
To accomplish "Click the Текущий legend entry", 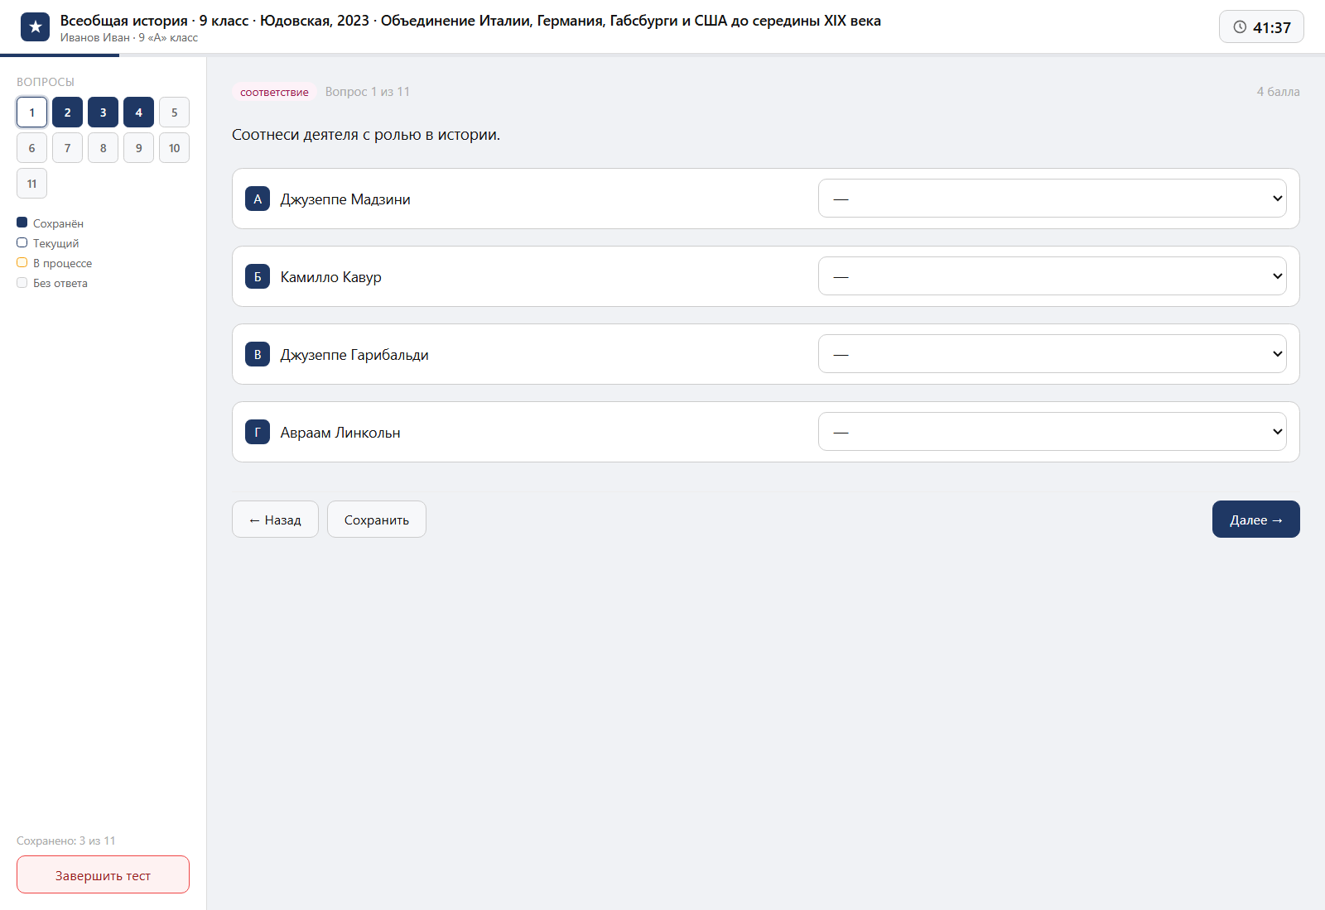I will pyautogui.click(x=48, y=243).
